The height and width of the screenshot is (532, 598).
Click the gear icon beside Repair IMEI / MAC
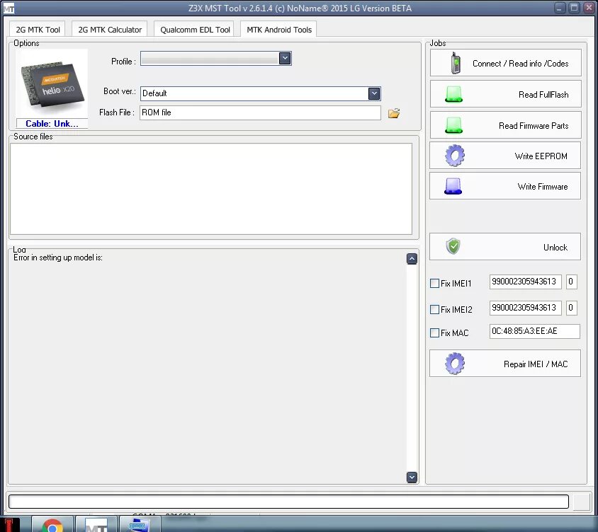click(x=455, y=364)
